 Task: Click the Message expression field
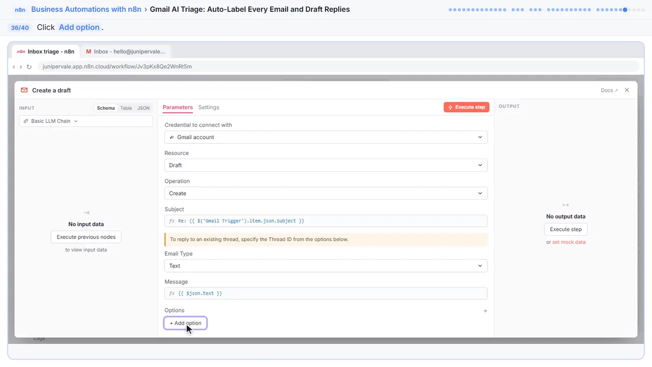pos(326,294)
